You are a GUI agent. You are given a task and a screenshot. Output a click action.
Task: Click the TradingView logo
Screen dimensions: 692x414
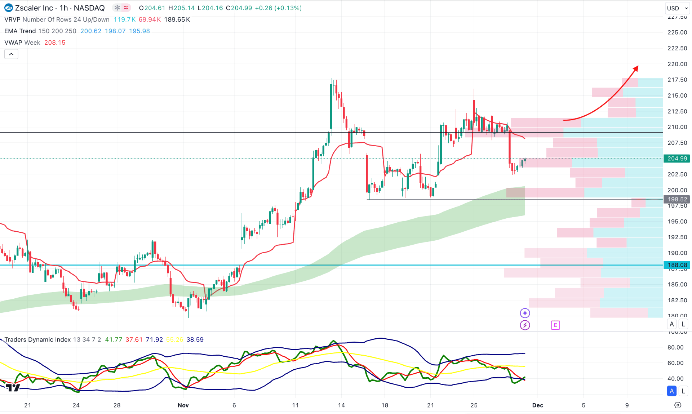pos(13,388)
